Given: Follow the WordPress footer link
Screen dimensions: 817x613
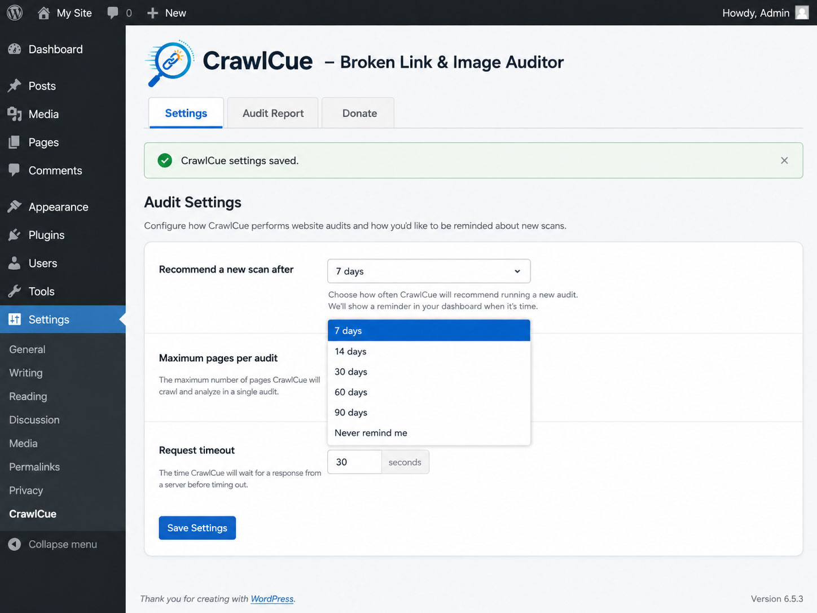Looking at the screenshot, I should click(x=272, y=599).
